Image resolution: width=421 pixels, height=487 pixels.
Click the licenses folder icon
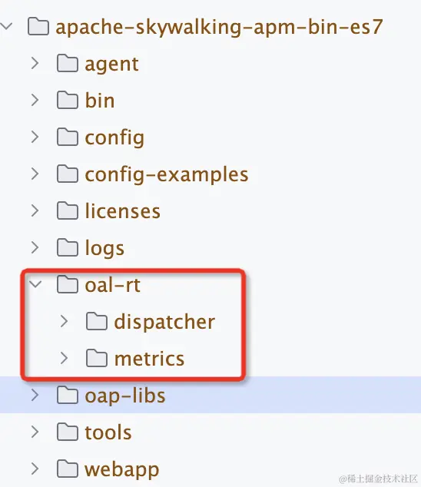(68, 210)
